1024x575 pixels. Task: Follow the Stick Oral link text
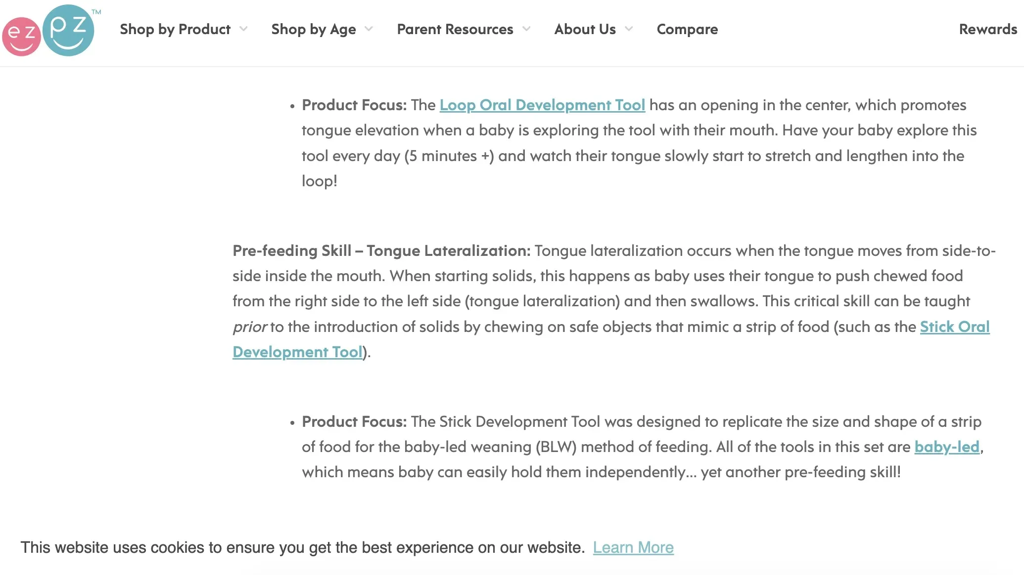click(954, 327)
